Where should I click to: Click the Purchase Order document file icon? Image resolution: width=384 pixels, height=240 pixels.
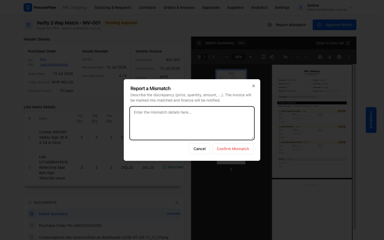tap(32, 226)
